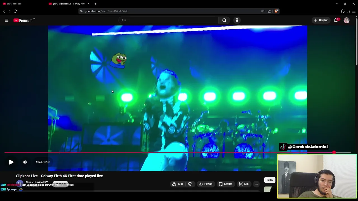Image resolution: width=358 pixels, height=201 pixels.
Task: Open the browser main menu
Action: [x=354, y=11]
